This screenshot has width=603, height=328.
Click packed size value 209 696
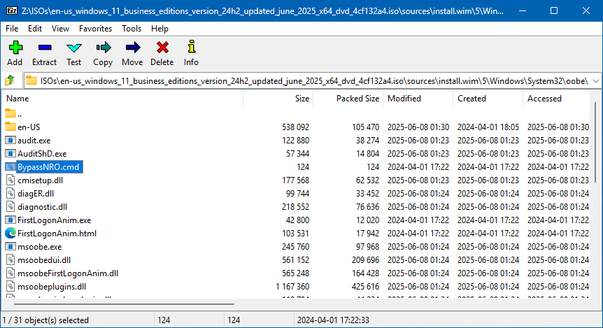[x=365, y=260]
